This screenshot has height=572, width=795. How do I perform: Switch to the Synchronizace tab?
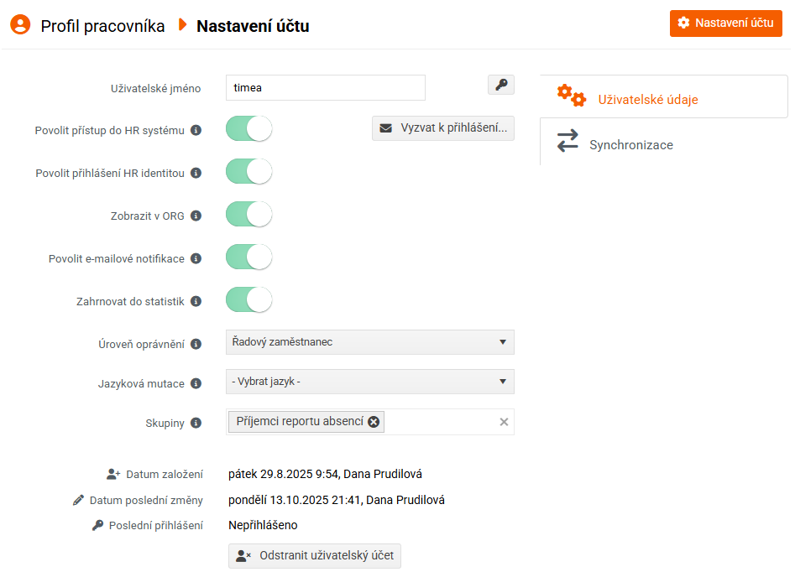click(x=630, y=144)
